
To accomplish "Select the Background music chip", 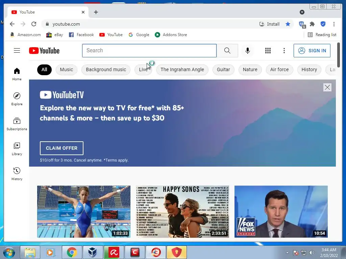I will pos(106,69).
